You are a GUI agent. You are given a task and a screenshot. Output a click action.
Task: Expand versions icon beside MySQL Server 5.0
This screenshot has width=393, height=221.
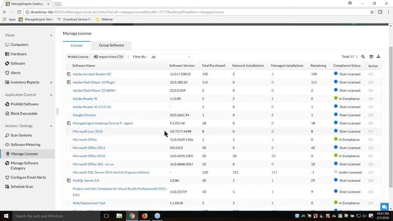click(x=69, y=180)
